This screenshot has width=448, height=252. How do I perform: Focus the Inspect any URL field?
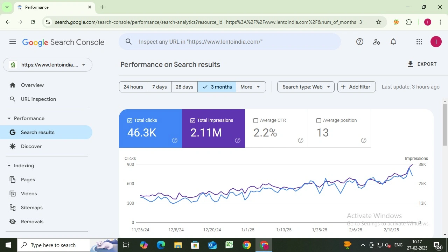click(x=230, y=42)
